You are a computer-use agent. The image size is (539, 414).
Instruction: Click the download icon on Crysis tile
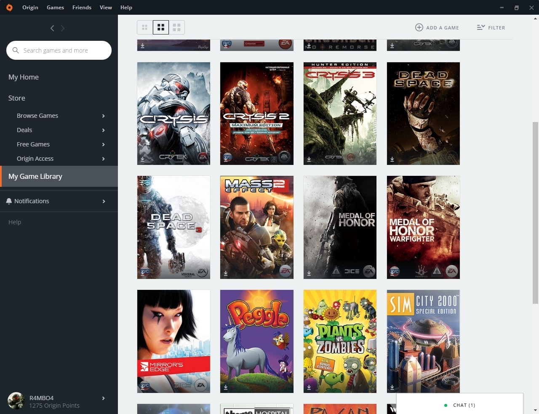[142, 159]
